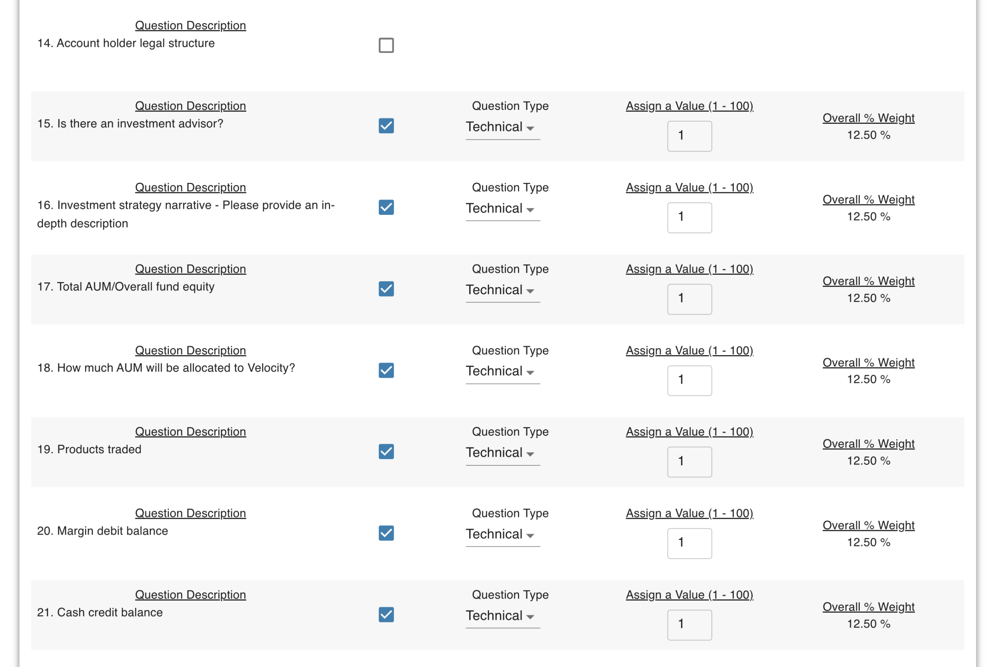1000x667 pixels.
Task: Click Overall % Weight link for Products traded
Action: [x=868, y=444]
